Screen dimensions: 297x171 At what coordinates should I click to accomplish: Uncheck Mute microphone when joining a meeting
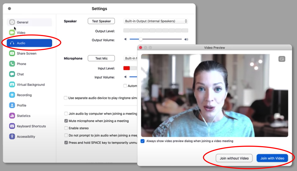point(66,121)
